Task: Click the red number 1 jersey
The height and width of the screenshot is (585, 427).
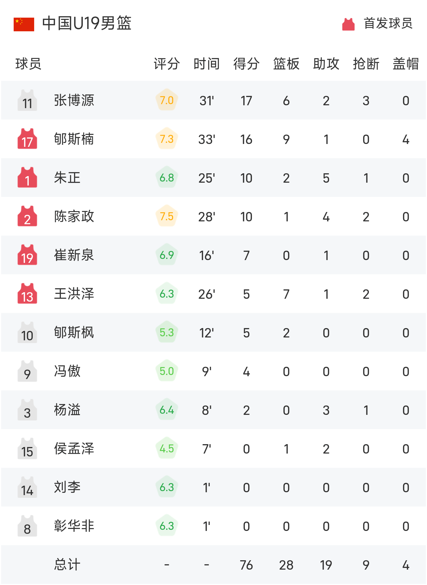Action: (27, 178)
